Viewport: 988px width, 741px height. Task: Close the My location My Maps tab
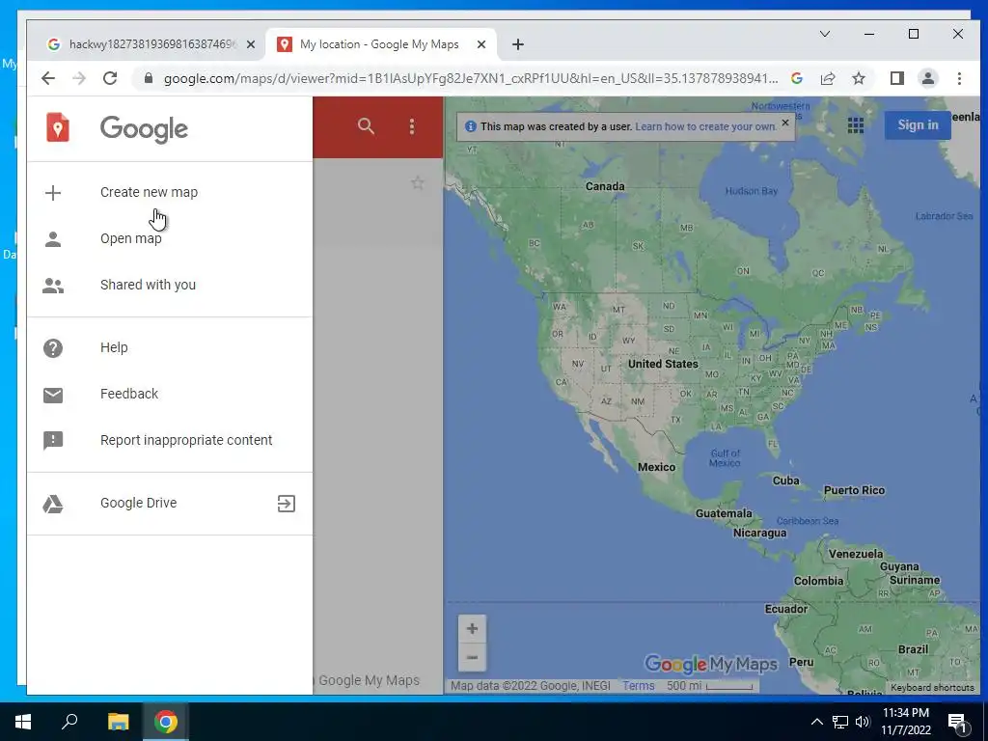(481, 44)
